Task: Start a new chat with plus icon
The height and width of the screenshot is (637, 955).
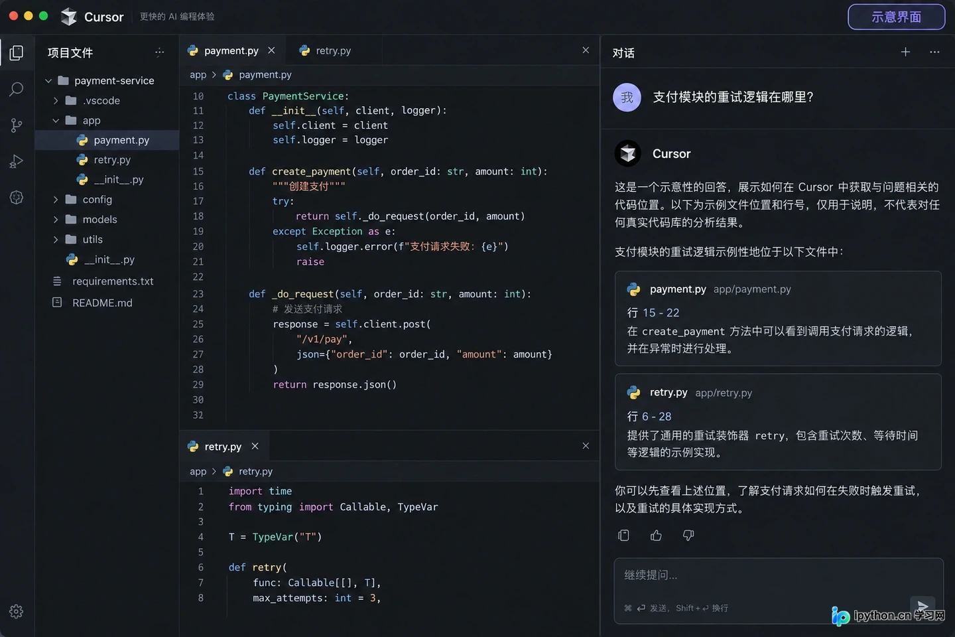Action: click(905, 52)
